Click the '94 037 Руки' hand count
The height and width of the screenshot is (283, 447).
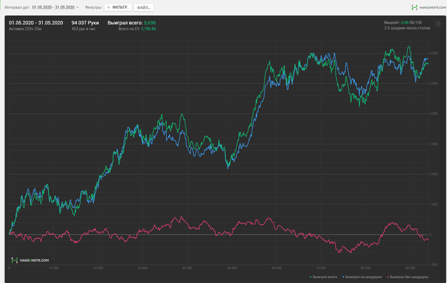[85, 23]
